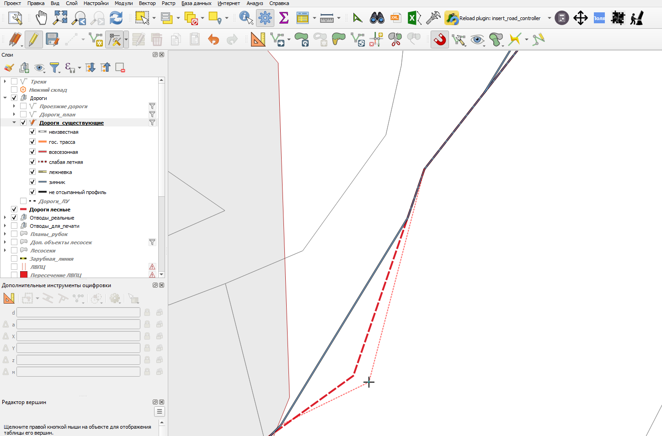Toggle the зимник legend checkbox
Viewport: 662px width, 436px height.
pyautogui.click(x=32, y=182)
